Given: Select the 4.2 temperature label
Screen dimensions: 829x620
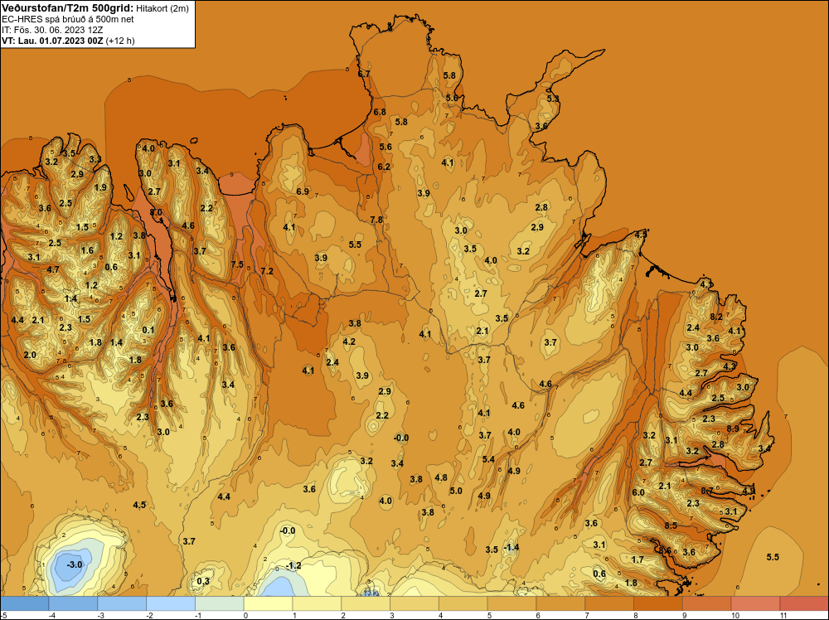Looking at the screenshot, I should coord(349,341).
